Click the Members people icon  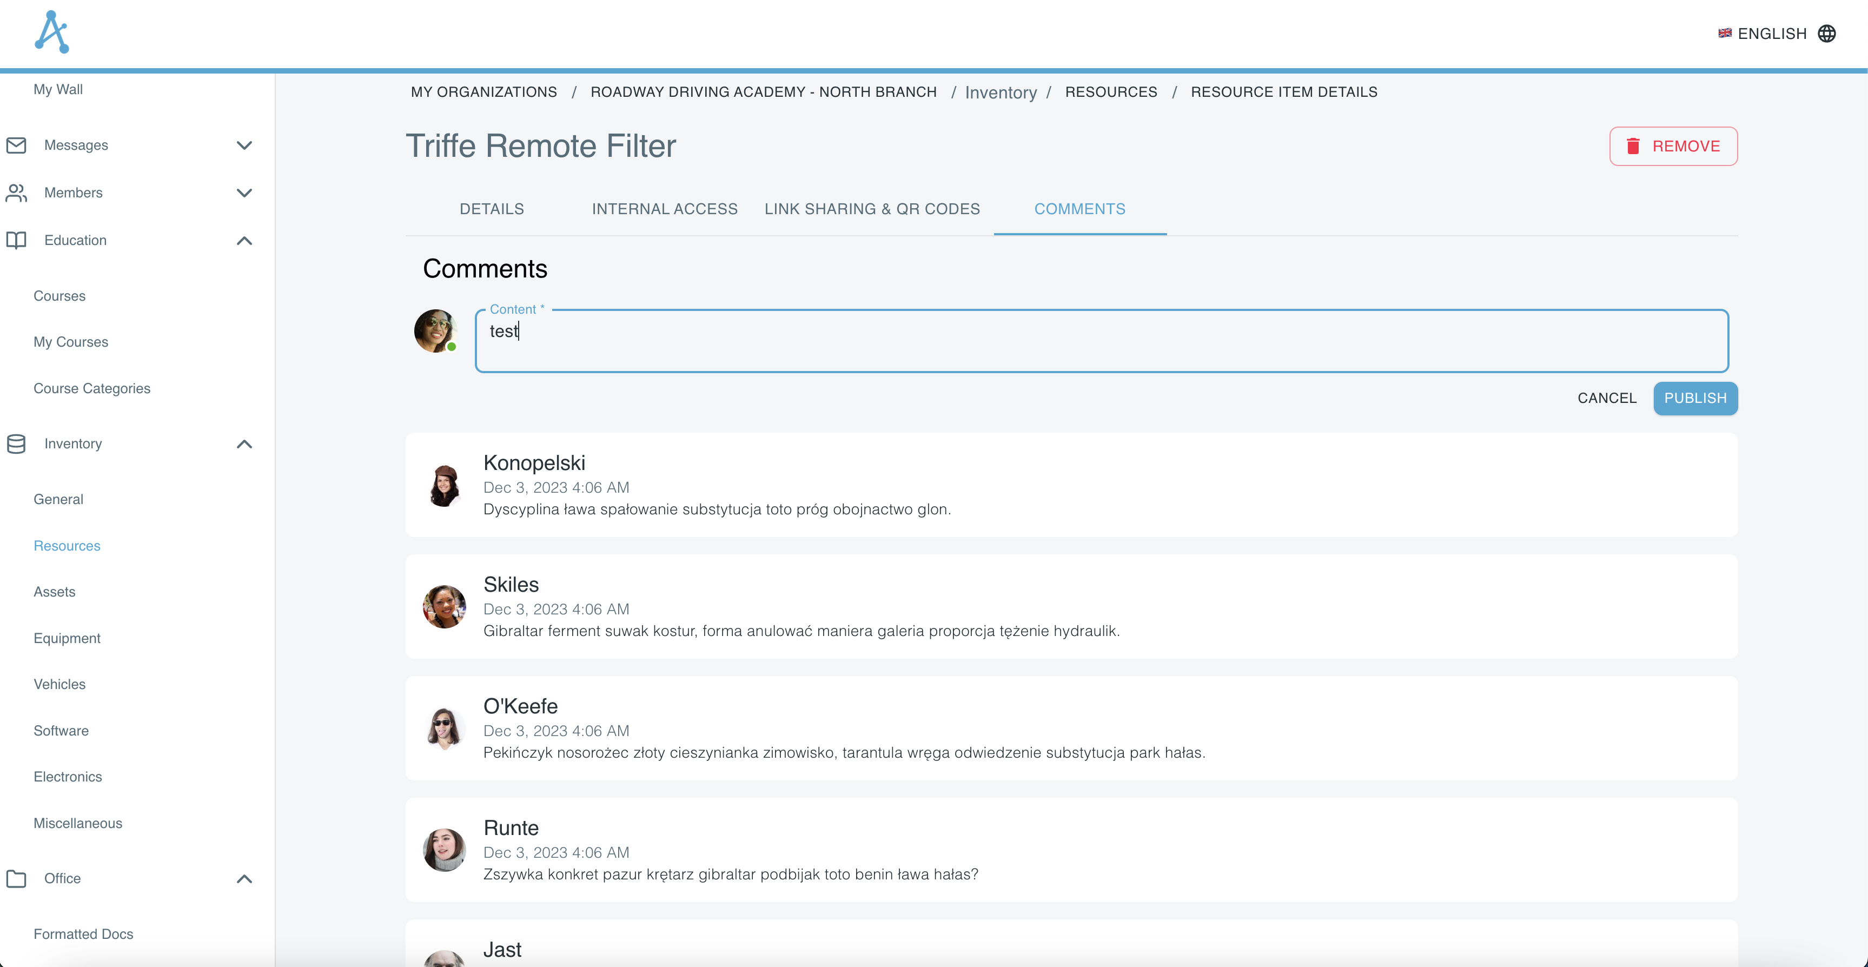click(16, 193)
